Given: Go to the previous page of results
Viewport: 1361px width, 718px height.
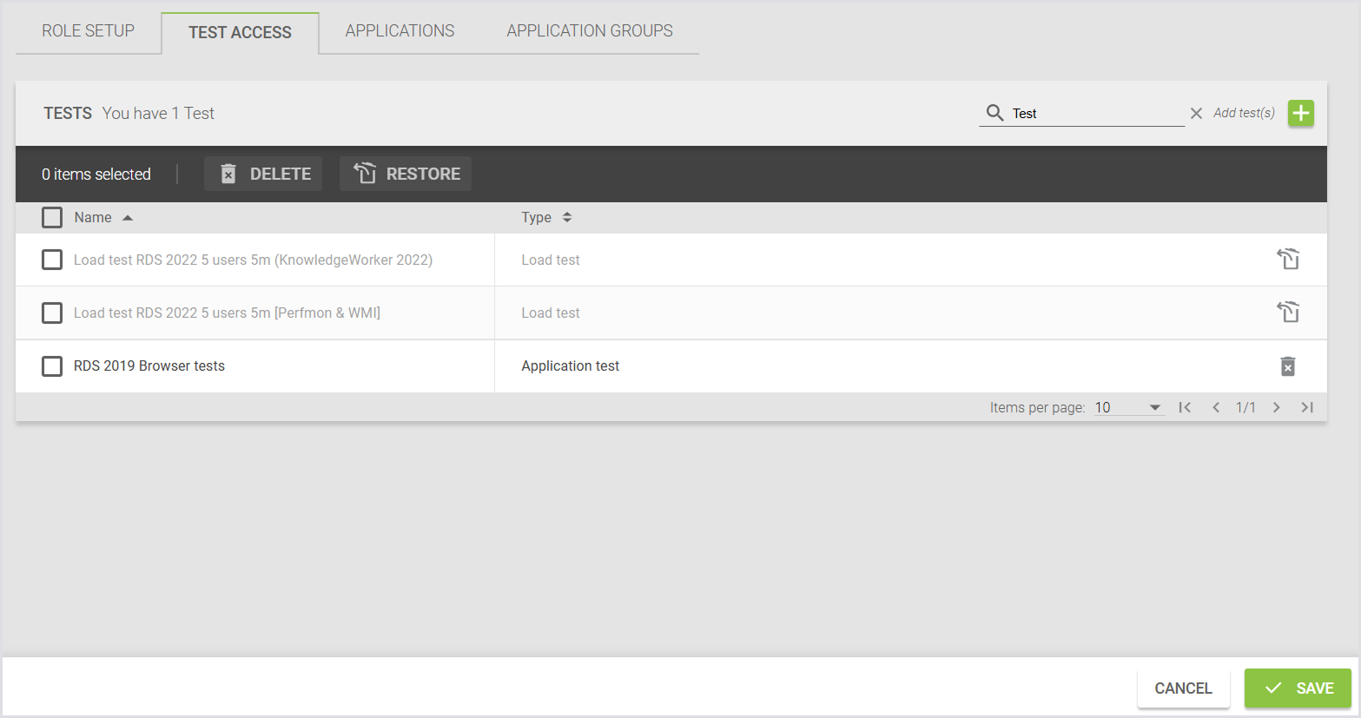Looking at the screenshot, I should click(x=1216, y=407).
